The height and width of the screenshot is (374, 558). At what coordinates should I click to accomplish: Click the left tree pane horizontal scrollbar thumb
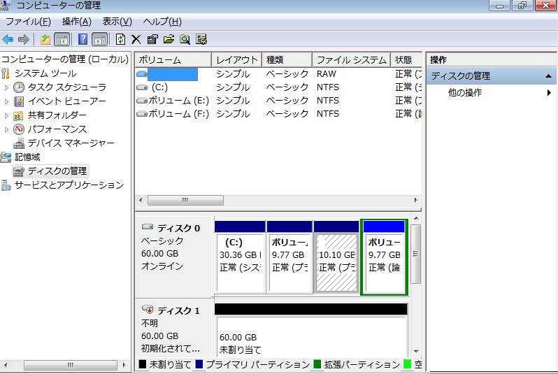[70, 365]
